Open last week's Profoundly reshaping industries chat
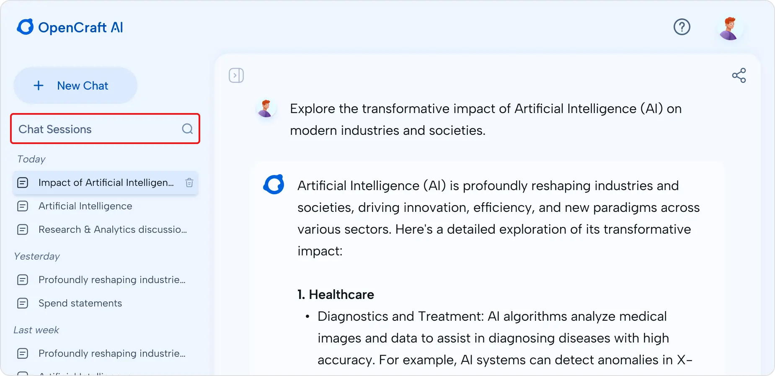This screenshot has width=775, height=376. click(111, 353)
